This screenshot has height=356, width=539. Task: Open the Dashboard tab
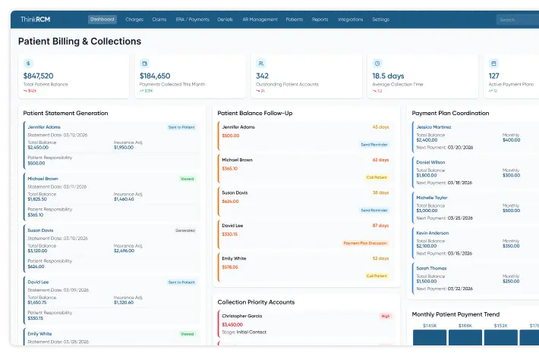(x=102, y=19)
